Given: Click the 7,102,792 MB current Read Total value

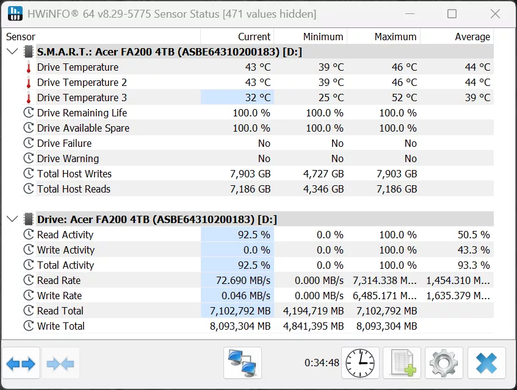Looking at the screenshot, I should pyautogui.click(x=240, y=310).
